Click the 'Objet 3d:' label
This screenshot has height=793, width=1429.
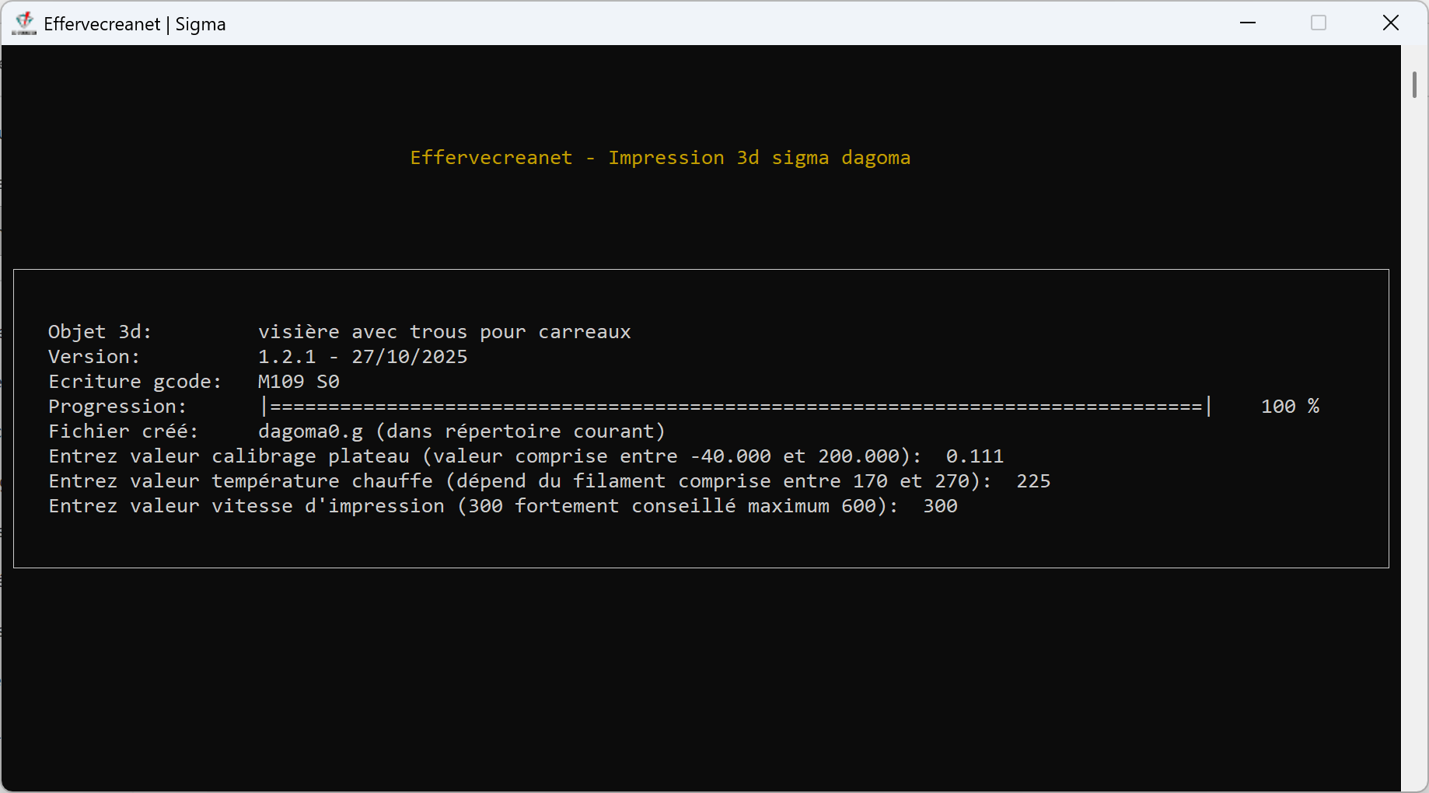[x=100, y=332]
